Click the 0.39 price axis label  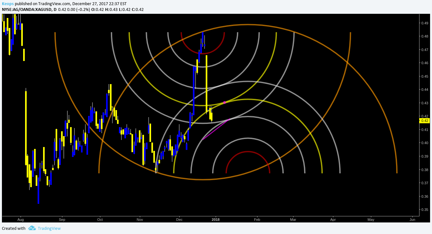(425, 156)
